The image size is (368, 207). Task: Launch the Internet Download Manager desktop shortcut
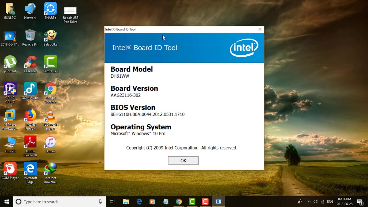pyautogui.click(x=50, y=173)
